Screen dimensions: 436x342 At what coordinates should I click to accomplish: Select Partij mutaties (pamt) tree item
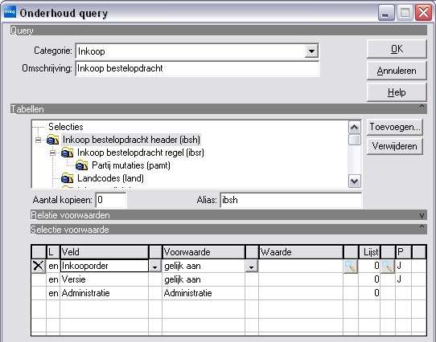[x=131, y=165]
